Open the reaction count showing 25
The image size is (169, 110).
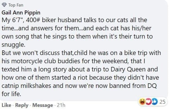[x=163, y=102]
